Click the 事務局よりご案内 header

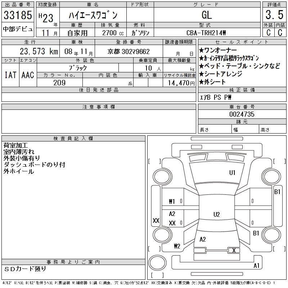(73, 262)
